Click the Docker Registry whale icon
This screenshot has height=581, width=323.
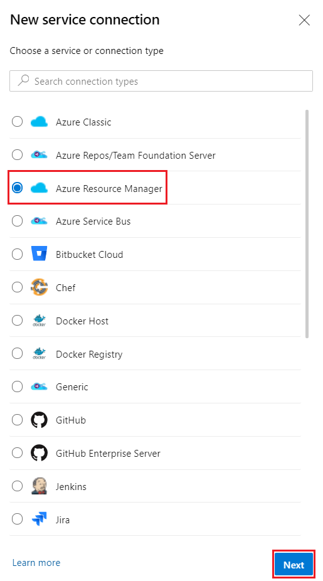coord(39,354)
